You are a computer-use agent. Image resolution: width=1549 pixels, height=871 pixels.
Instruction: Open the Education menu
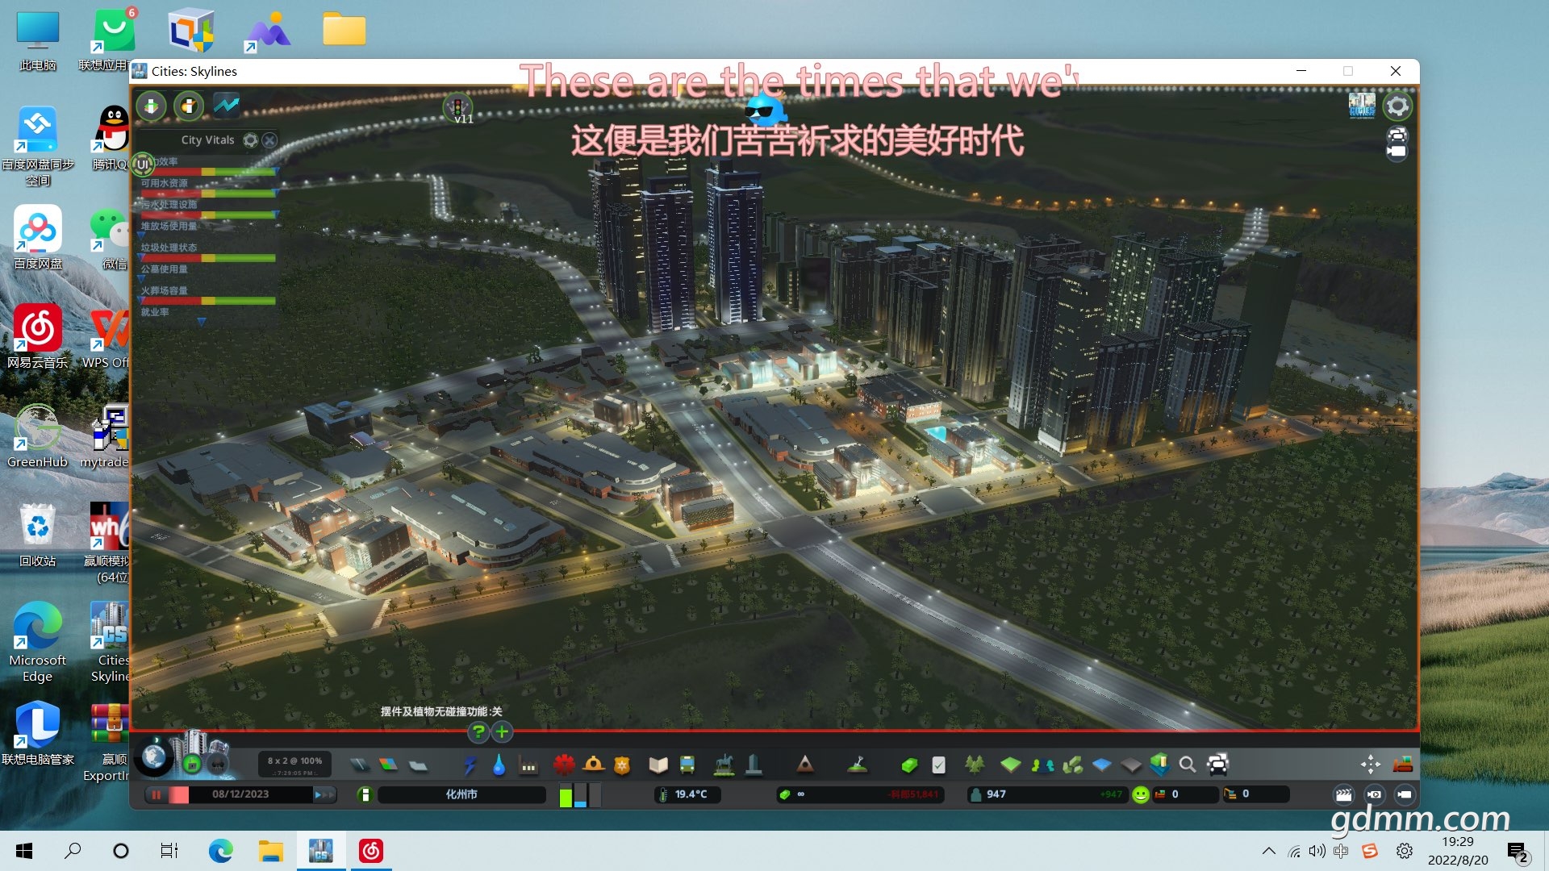click(658, 765)
